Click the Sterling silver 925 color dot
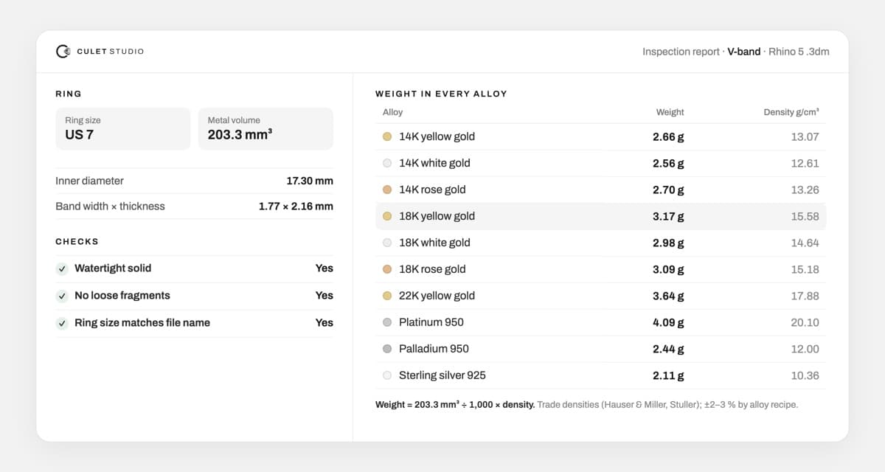This screenshot has width=885, height=472. (x=387, y=375)
